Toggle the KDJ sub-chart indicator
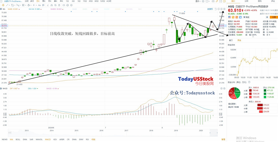This screenshot has width=278, height=142. coord(55,140)
